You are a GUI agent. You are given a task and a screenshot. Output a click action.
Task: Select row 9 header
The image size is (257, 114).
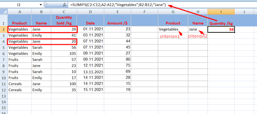[x=4, y=72]
